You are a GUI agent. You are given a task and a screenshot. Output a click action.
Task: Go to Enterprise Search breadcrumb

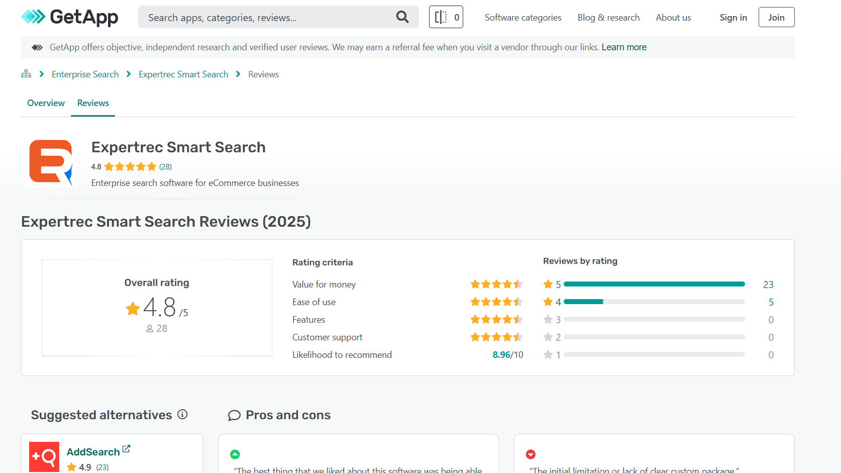85,74
